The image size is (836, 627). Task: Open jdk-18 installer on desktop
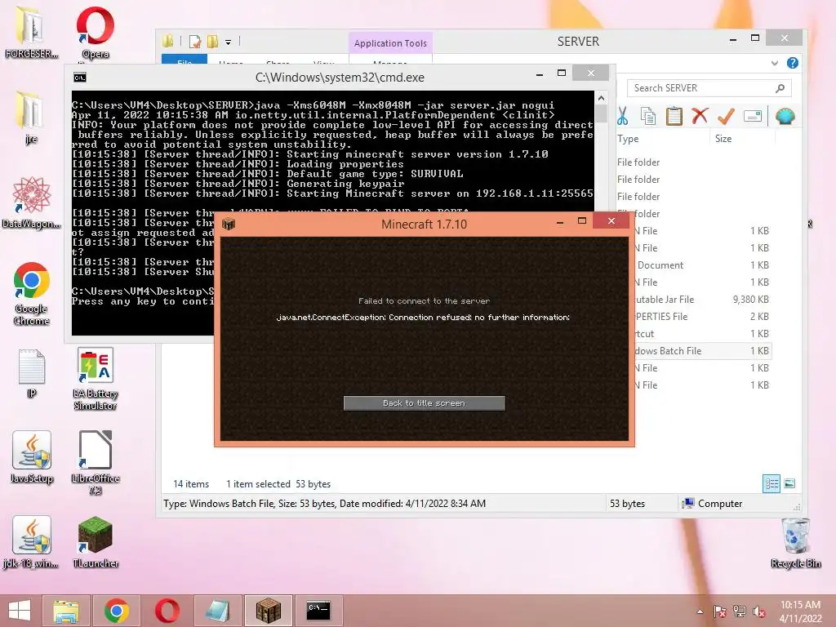pos(32,542)
